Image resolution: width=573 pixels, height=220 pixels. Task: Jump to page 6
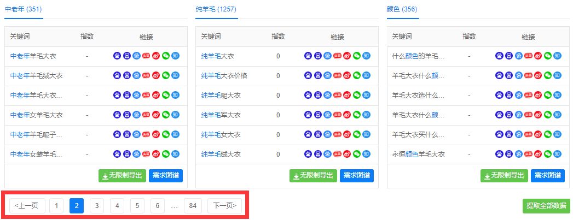tap(158, 206)
